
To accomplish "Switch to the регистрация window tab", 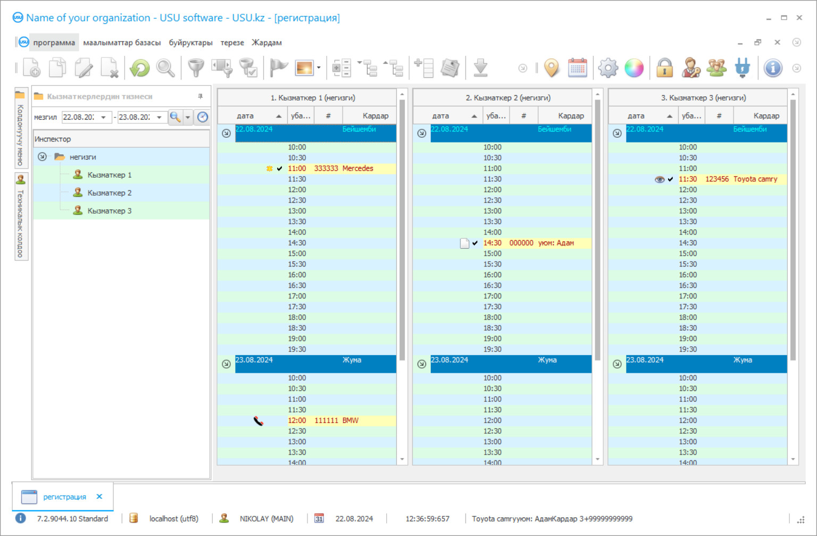I will tap(64, 497).
